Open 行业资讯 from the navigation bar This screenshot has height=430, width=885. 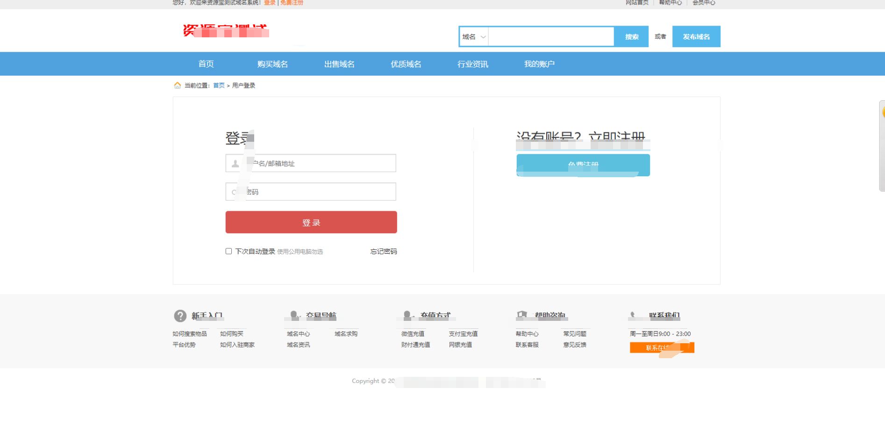coord(472,64)
